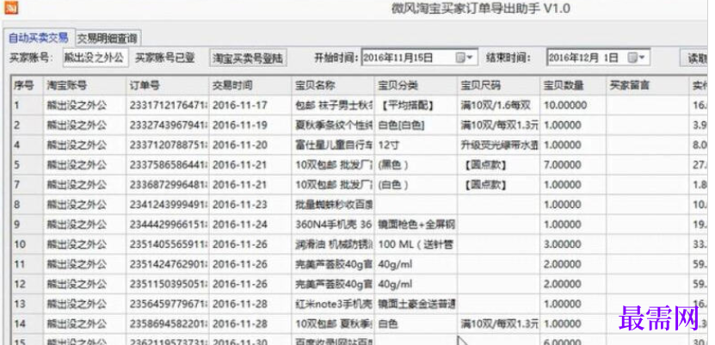Click the 360N4手机壳 product cell
This screenshot has width=715, height=345.
click(x=332, y=225)
